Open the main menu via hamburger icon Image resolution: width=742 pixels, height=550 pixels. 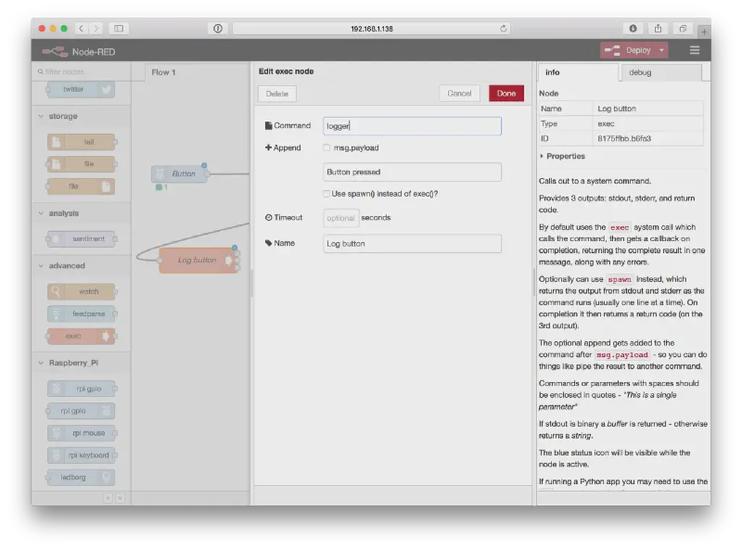(694, 50)
